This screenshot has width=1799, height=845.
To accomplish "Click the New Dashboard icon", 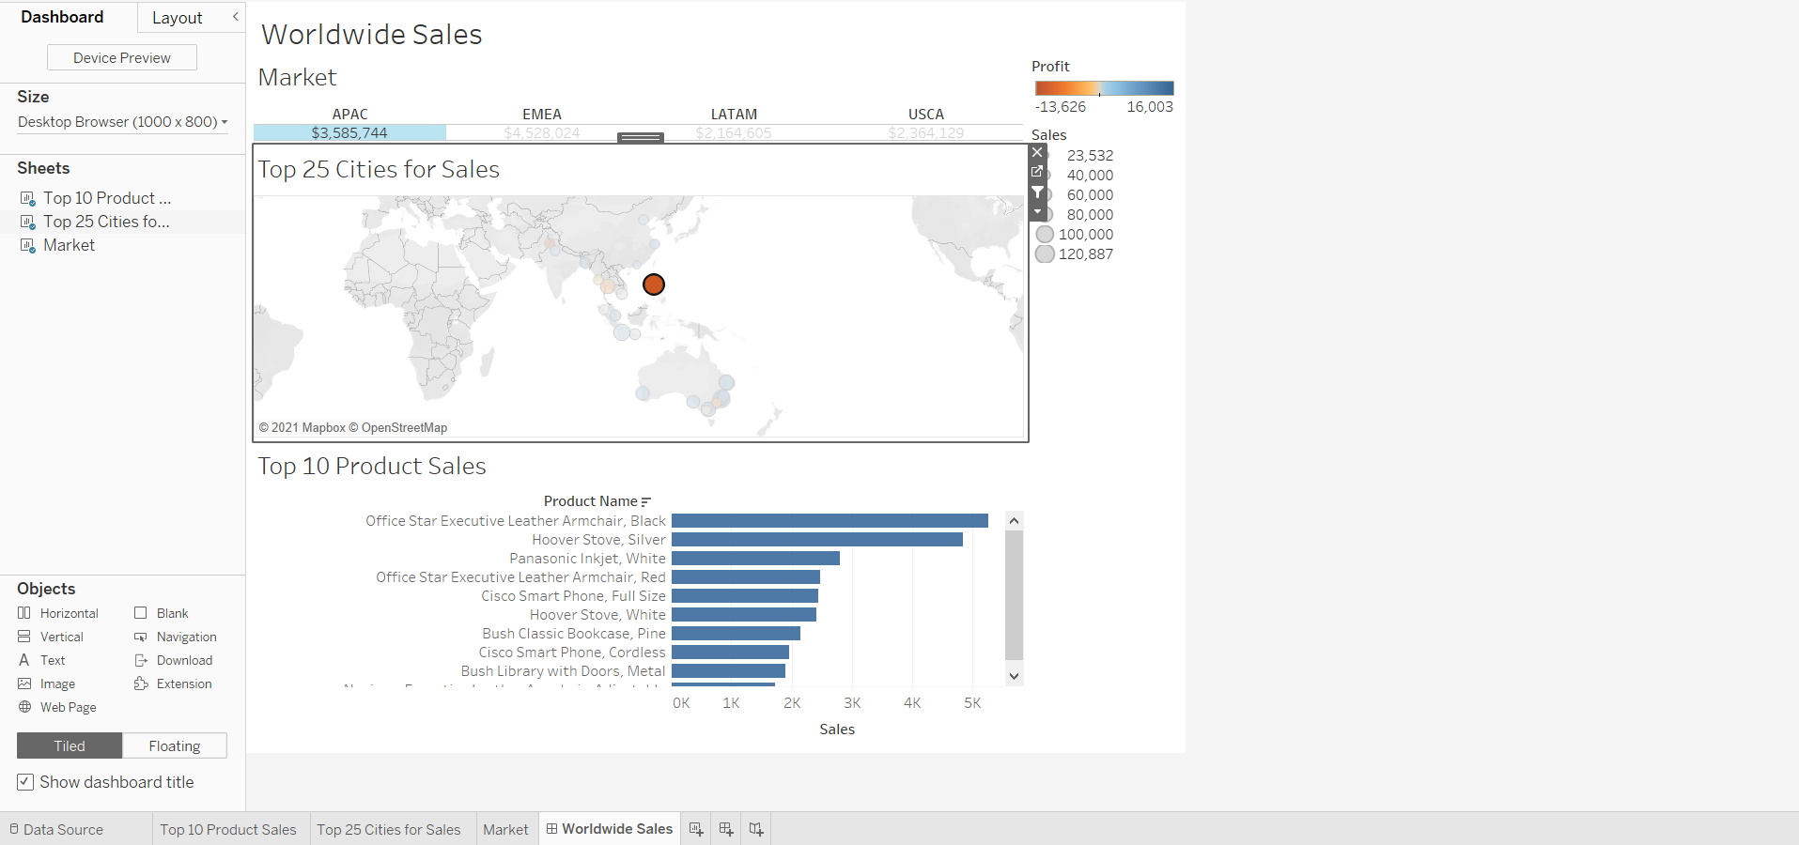I will [726, 829].
